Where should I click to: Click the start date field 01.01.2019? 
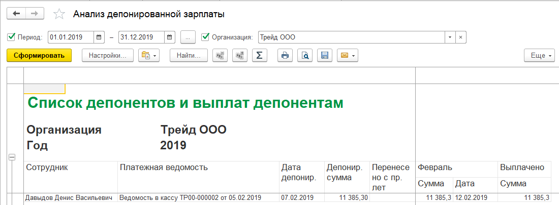coord(71,37)
